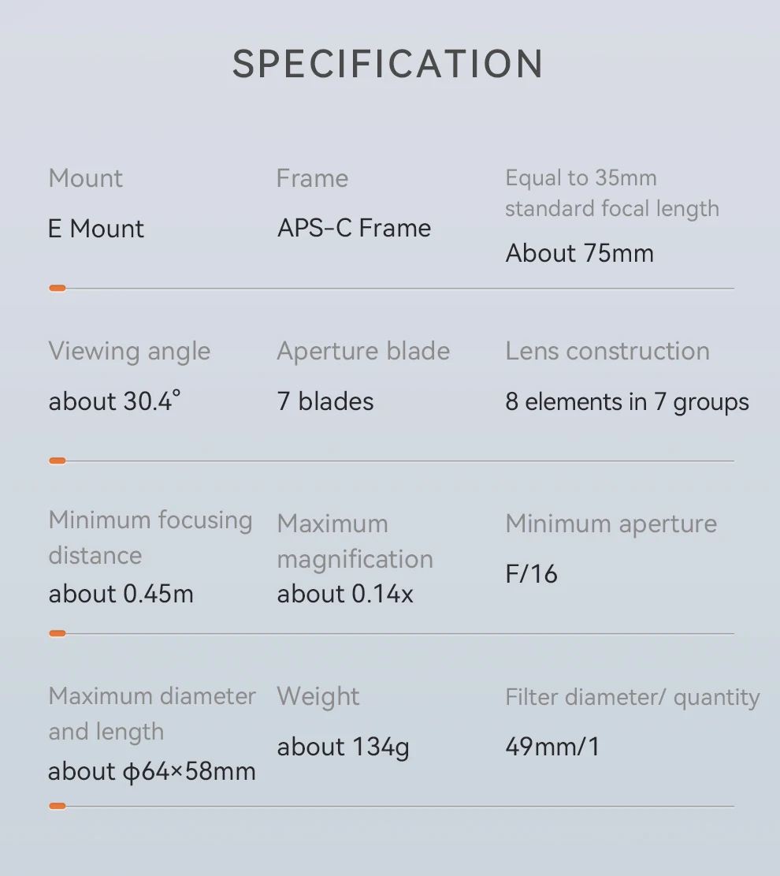
Task: Click orange marker under Maximum diameter row
Action: pyautogui.click(x=58, y=806)
